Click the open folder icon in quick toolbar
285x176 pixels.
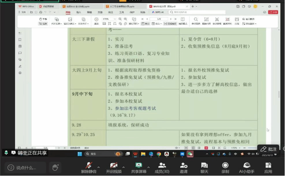pos(32,12)
